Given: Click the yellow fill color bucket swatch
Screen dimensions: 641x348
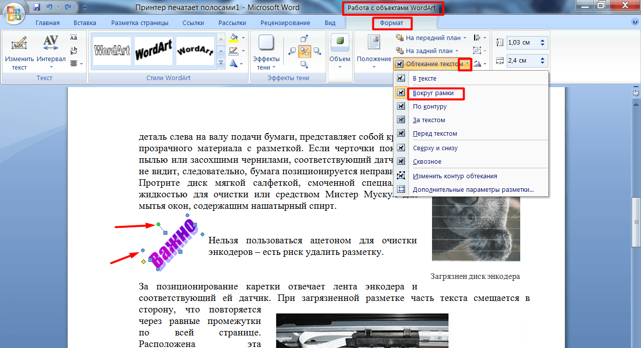Looking at the screenshot, I should (x=234, y=38).
